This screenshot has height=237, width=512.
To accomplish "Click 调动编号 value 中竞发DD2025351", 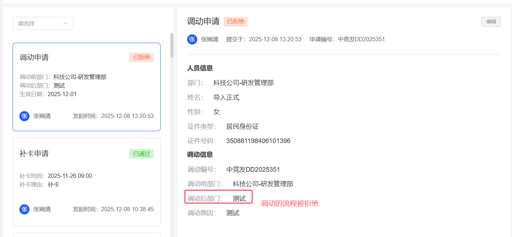I will (253, 170).
